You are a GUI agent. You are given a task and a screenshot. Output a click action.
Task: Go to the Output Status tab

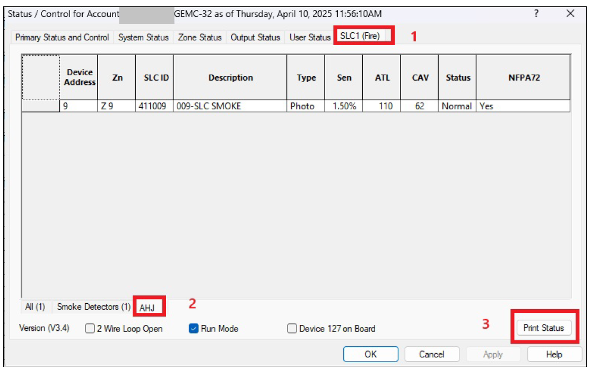click(255, 38)
